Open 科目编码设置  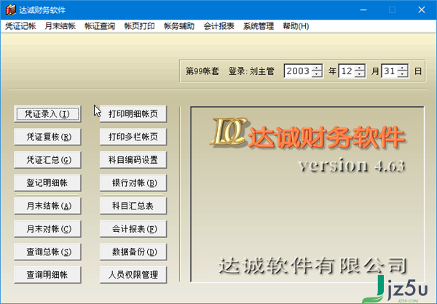(133, 160)
